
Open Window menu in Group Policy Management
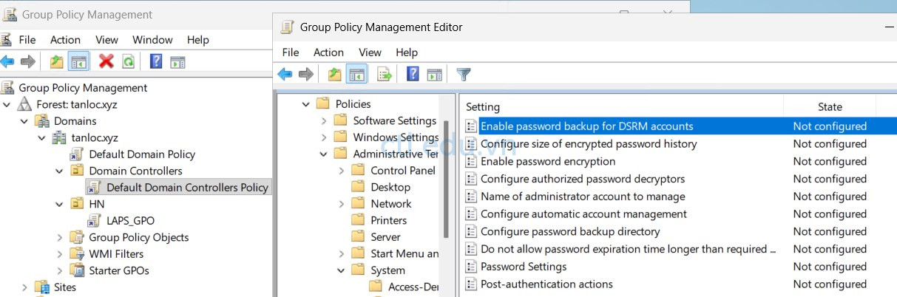(152, 40)
